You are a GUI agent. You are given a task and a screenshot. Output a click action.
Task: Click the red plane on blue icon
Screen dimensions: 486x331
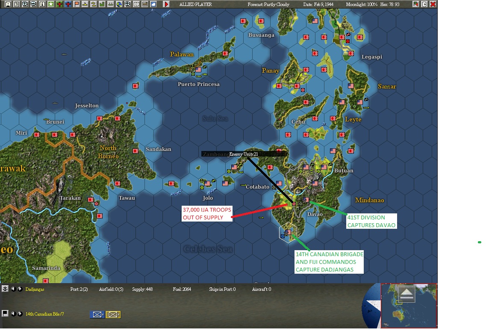tap(68, 4)
